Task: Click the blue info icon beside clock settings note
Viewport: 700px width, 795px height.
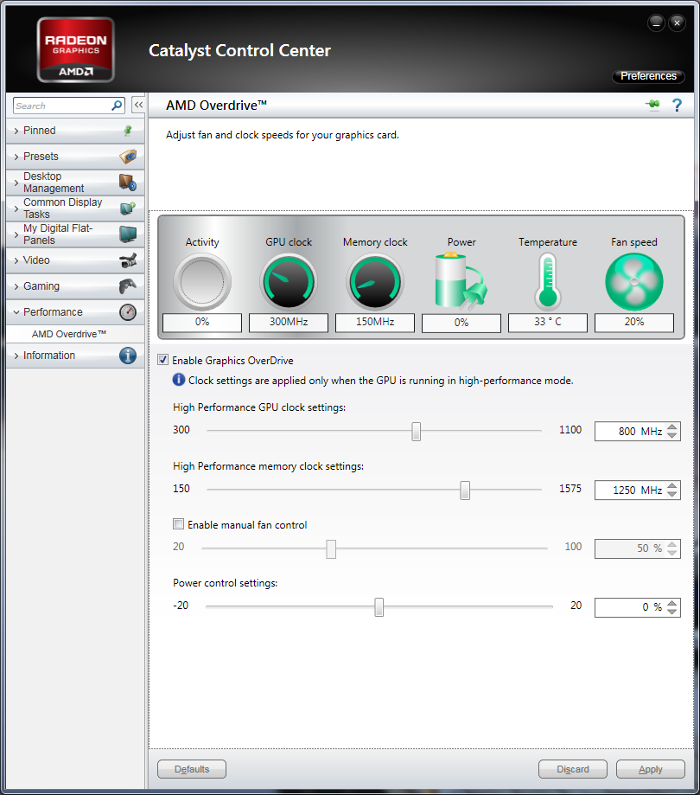Action: tap(179, 380)
